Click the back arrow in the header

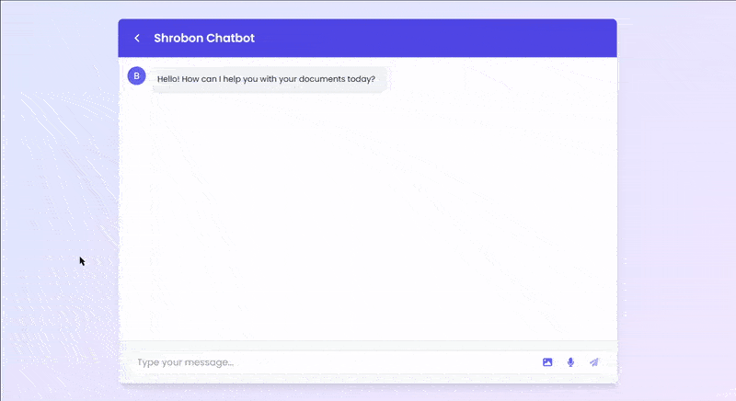(x=137, y=39)
